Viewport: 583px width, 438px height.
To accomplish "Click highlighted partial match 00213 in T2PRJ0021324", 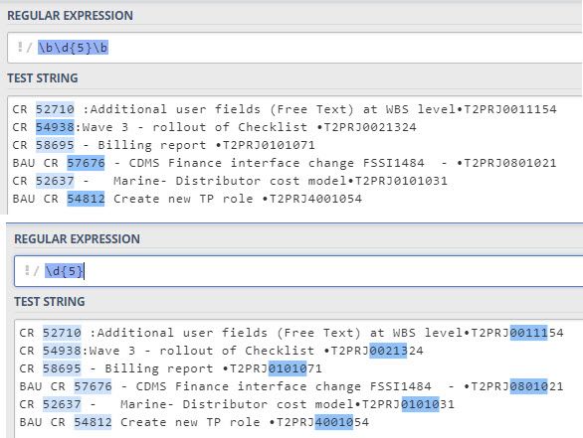I will pyautogui.click(x=389, y=351).
